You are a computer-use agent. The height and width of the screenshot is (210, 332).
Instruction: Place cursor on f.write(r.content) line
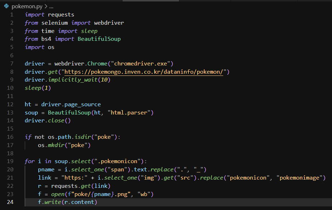[68, 202]
